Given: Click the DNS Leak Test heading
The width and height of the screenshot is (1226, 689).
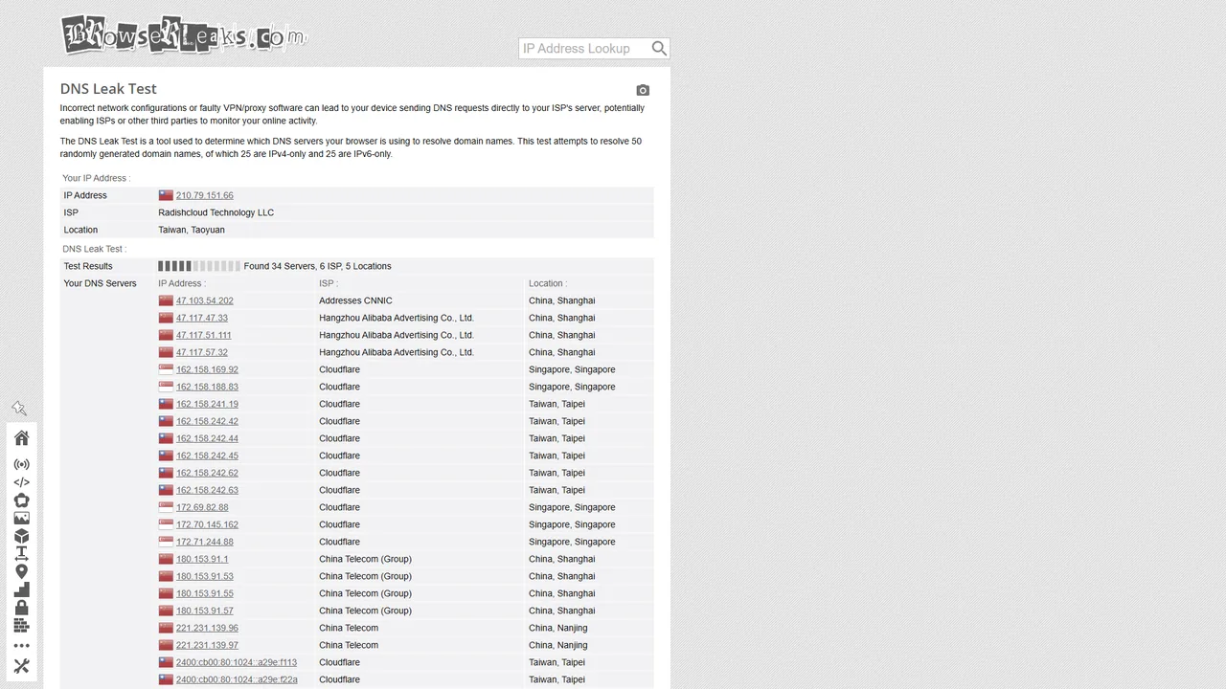Looking at the screenshot, I should pyautogui.click(x=108, y=89).
